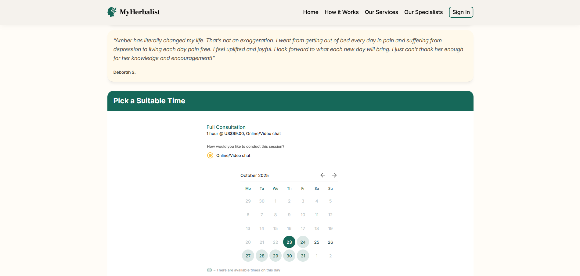This screenshot has width=580, height=276.
Task: Open How it Works page
Action: coord(341,12)
